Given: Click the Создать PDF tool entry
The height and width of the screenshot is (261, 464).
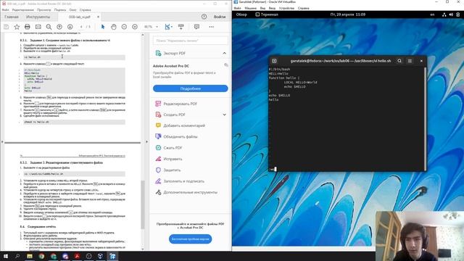Looking at the screenshot, I should [174, 115].
